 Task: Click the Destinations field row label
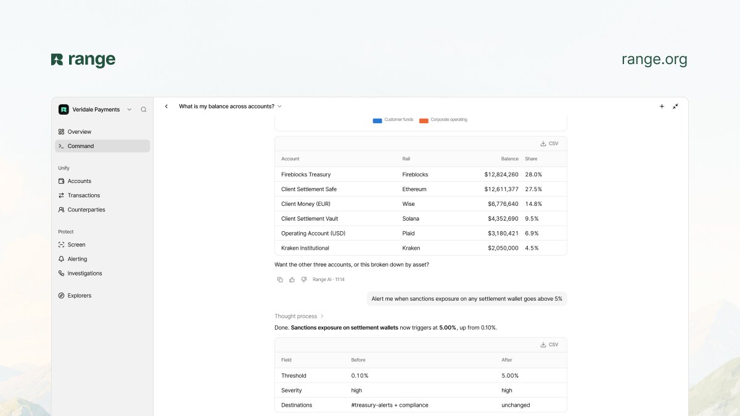[x=297, y=406]
